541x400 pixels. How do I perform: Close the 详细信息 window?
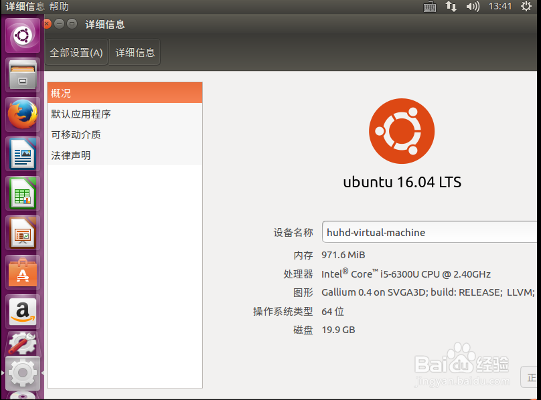[48, 24]
